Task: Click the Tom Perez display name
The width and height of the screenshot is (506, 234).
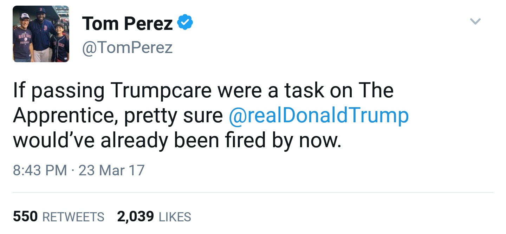Action: click(127, 24)
